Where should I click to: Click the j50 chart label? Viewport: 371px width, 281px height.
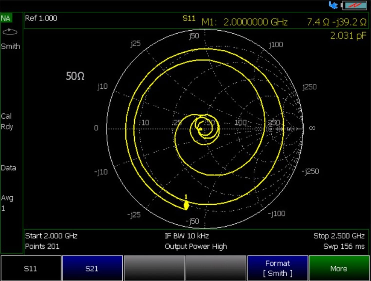click(x=194, y=36)
